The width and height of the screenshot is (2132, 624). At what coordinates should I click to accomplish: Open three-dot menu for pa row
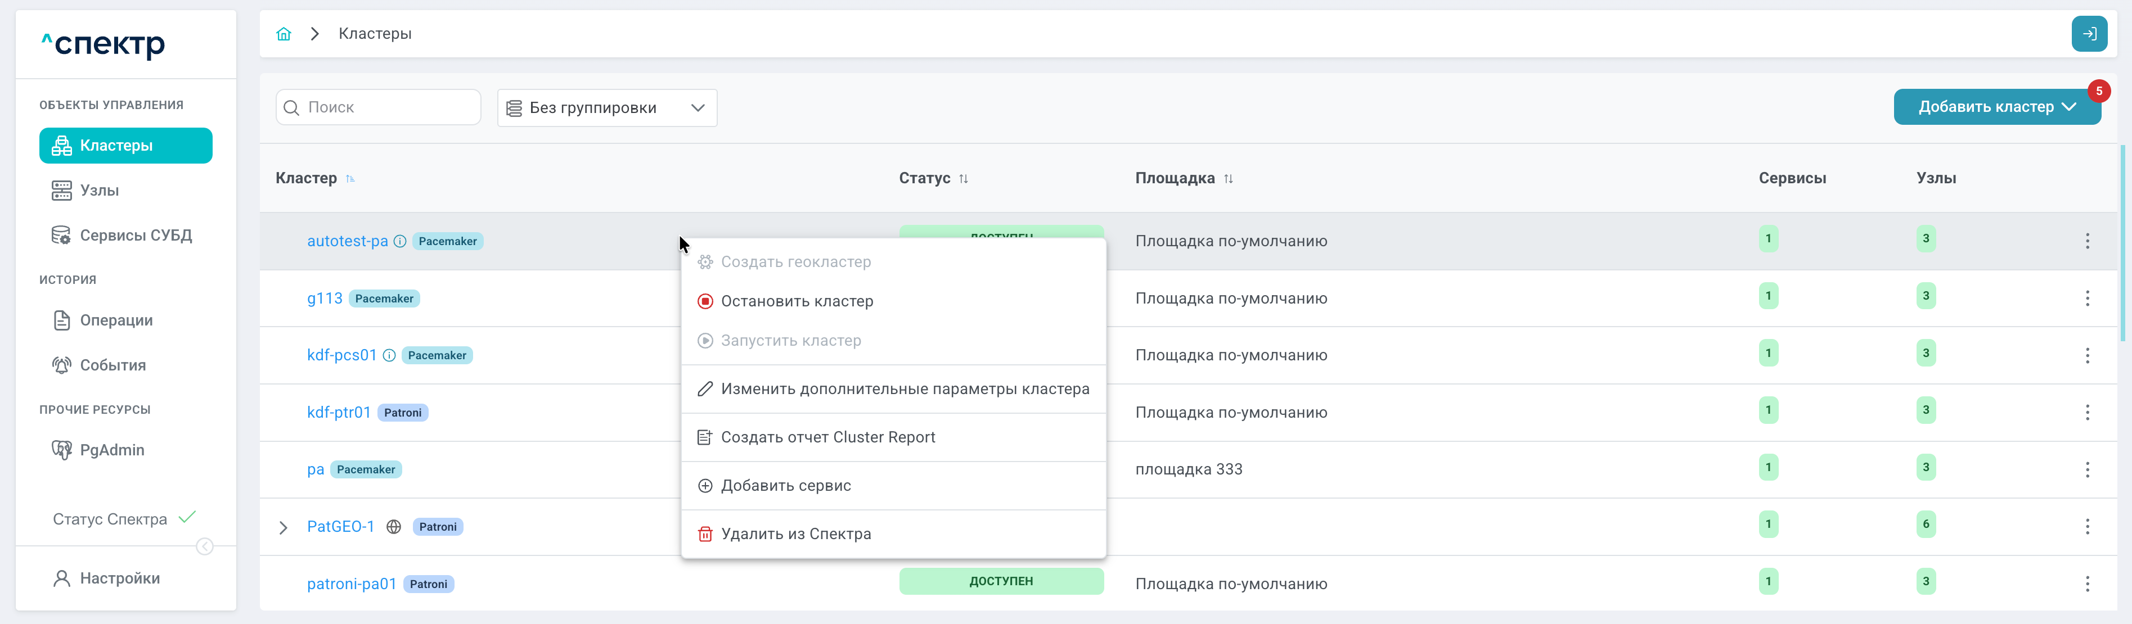click(x=2086, y=469)
